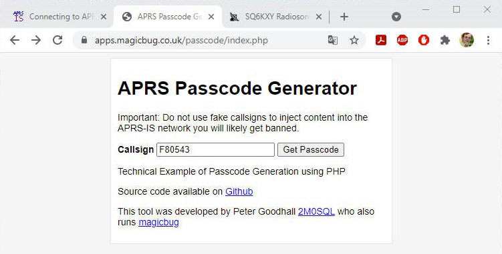Open Chrome's three-dot menu
This screenshot has width=502, height=254.
tap(488, 40)
